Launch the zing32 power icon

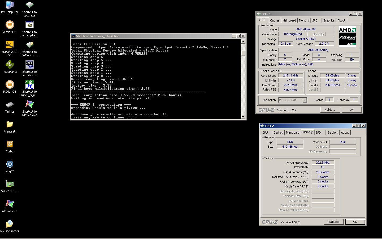[x=10, y=164]
